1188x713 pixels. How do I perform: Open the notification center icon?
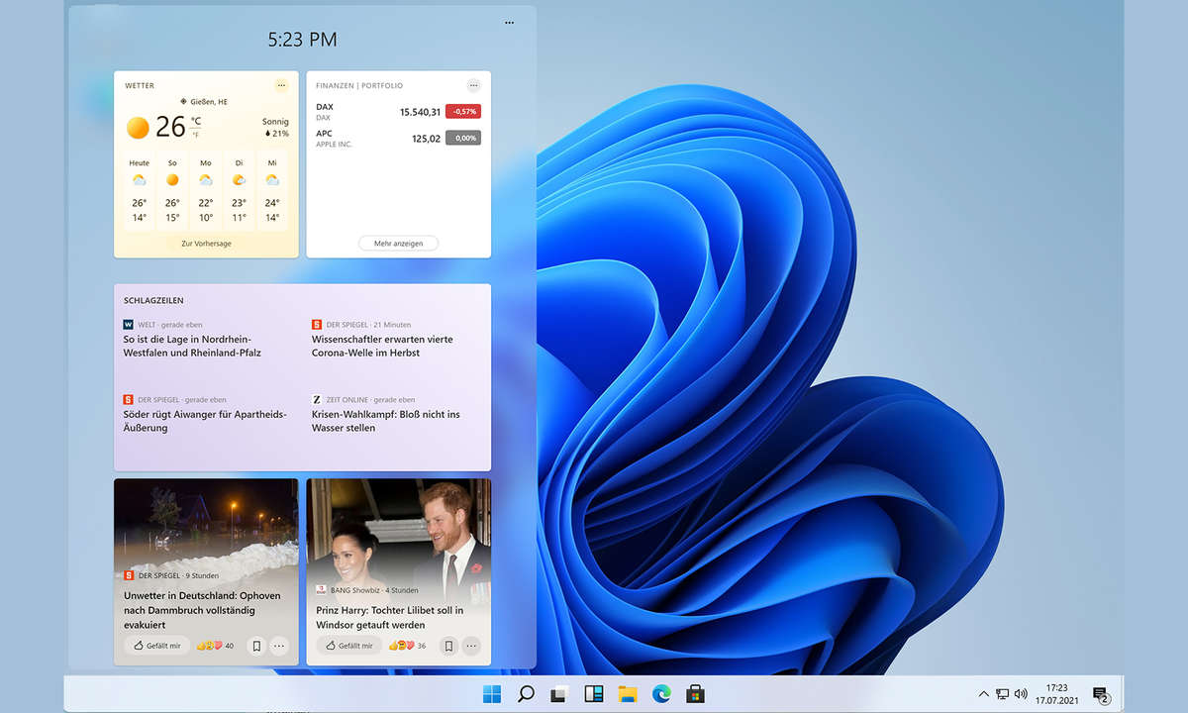(x=1100, y=693)
